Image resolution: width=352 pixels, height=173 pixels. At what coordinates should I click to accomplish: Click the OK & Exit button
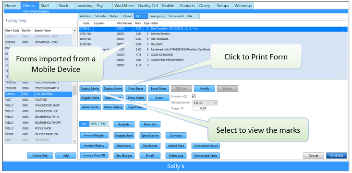337,156
